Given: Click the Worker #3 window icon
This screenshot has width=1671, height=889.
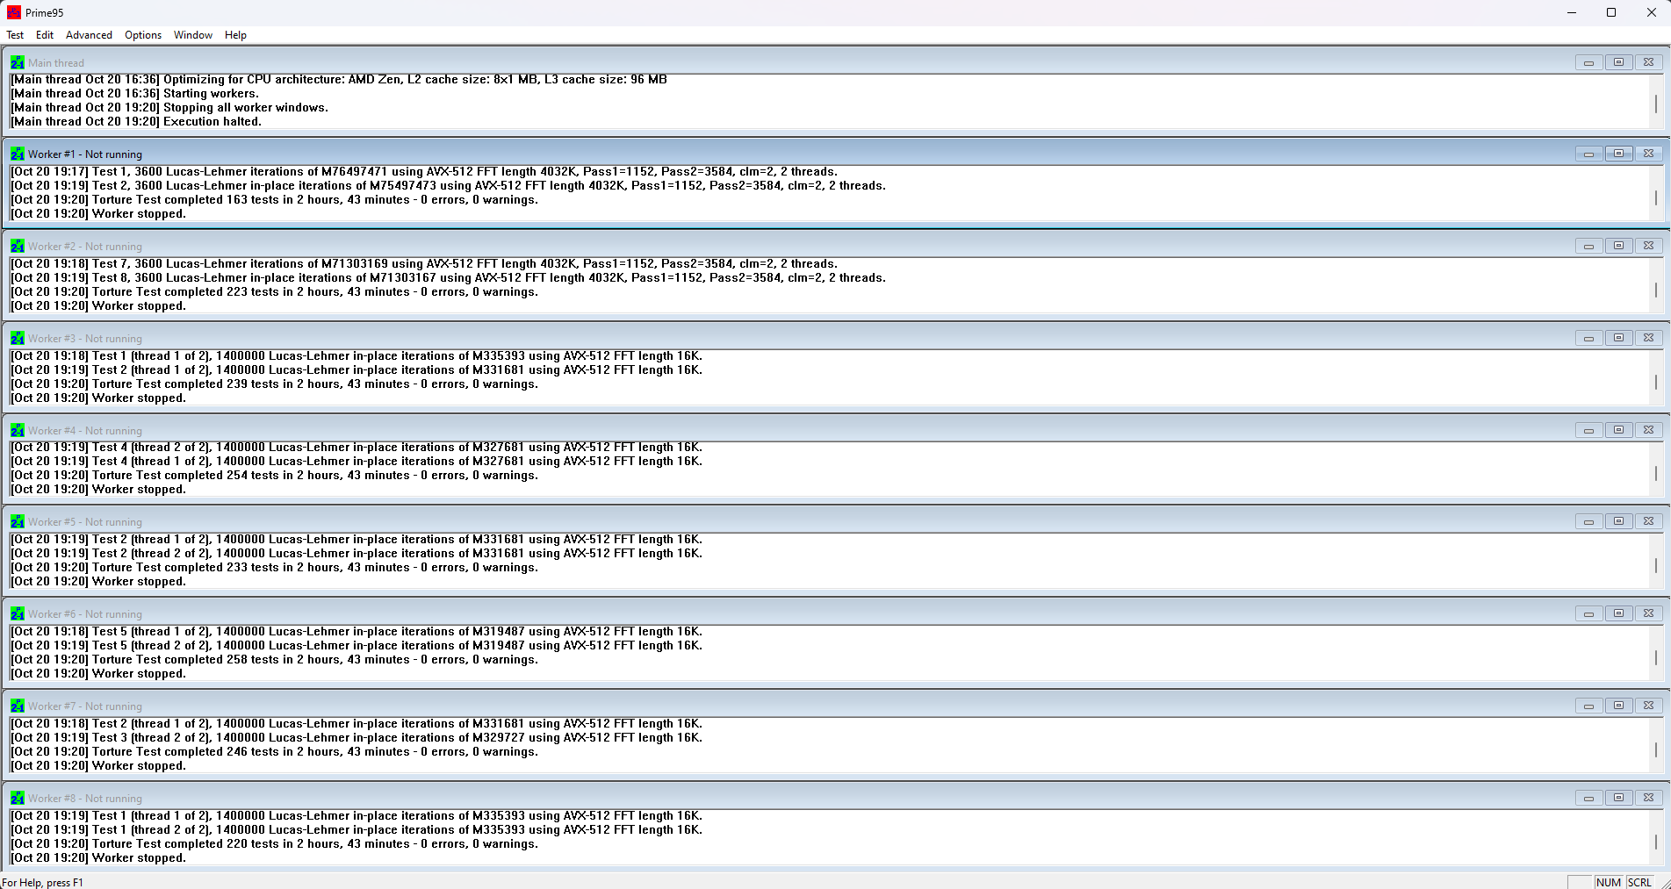Looking at the screenshot, I should tap(18, 338).
